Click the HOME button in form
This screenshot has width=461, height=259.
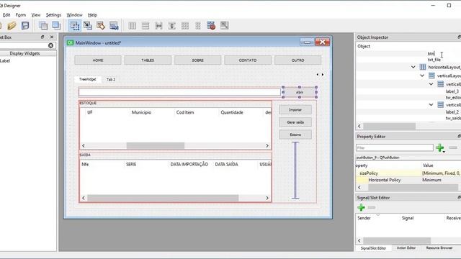pos(98,60)
